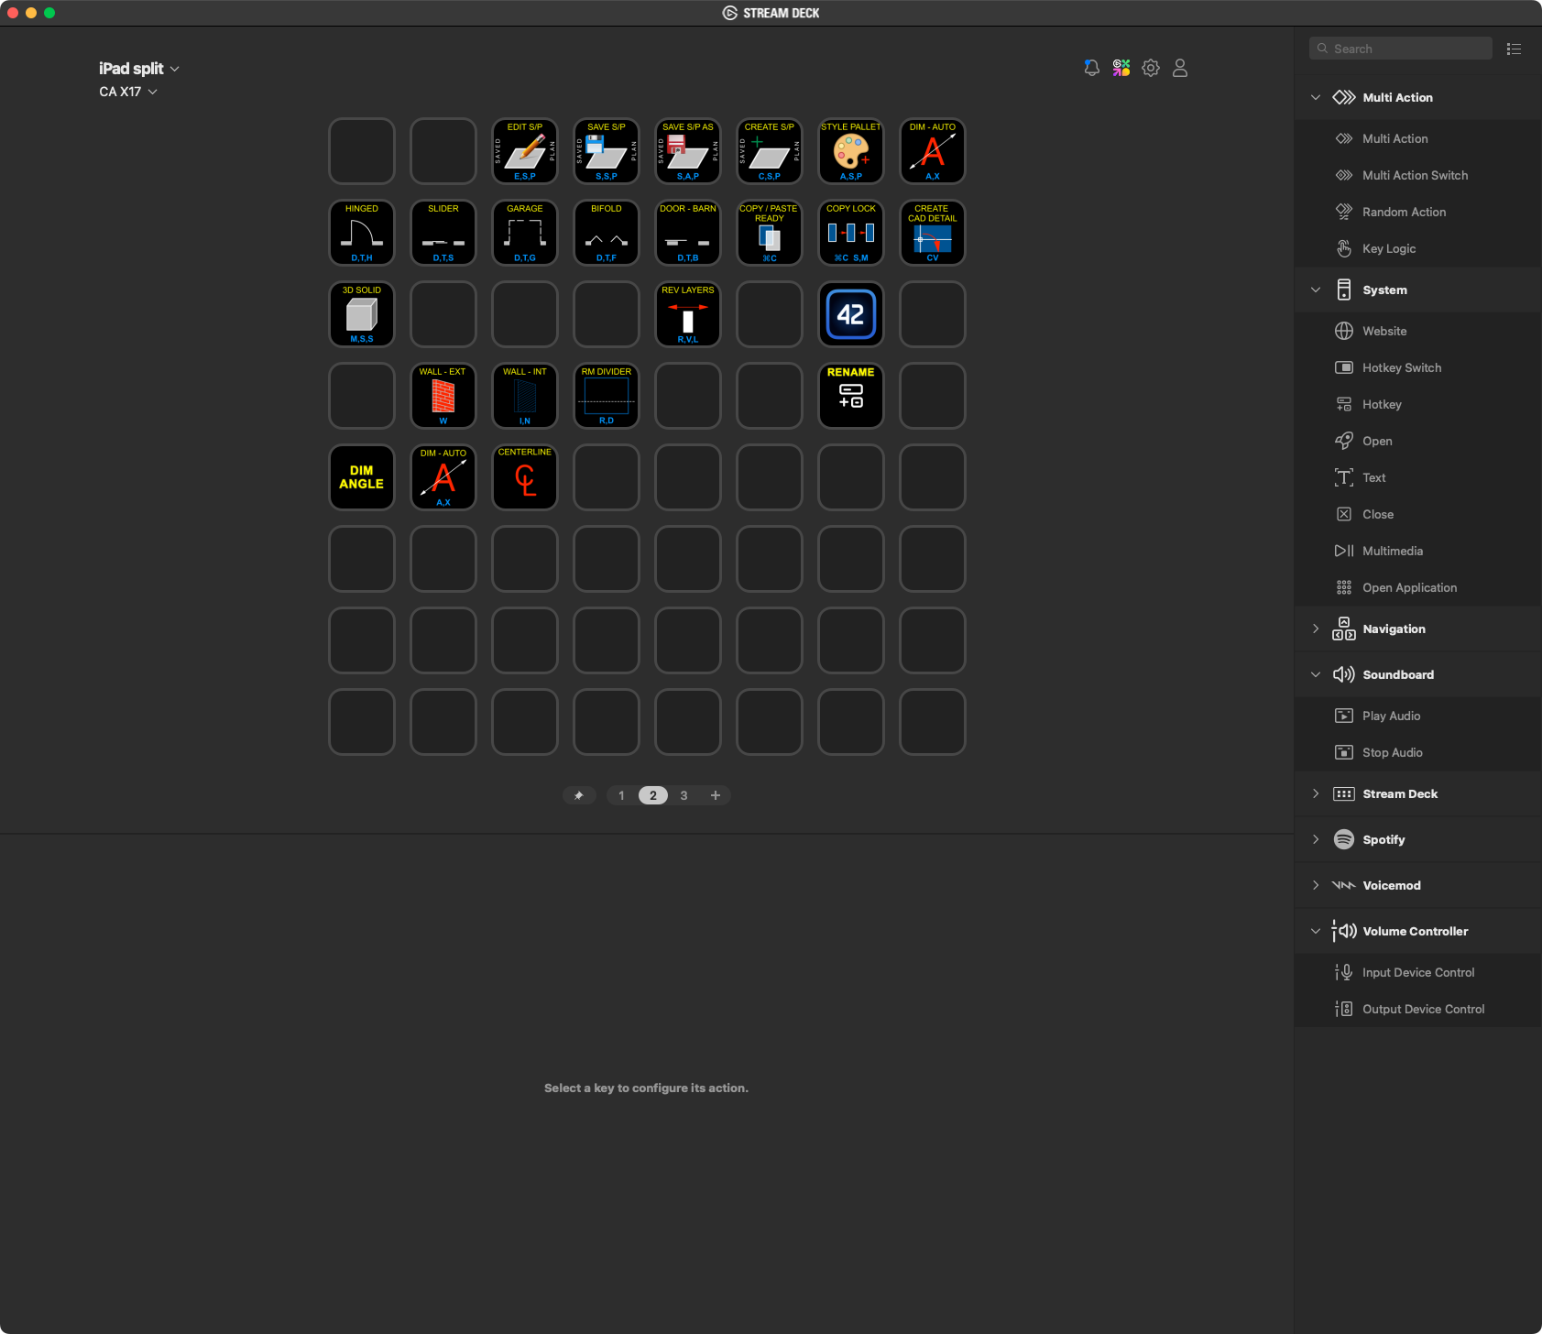1542x1334 pixels.
Task: Click the EDIT S/P key
Action: pos(525,151)
